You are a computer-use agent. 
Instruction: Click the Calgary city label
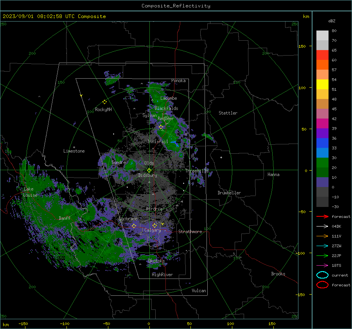(x=153, y=230)
